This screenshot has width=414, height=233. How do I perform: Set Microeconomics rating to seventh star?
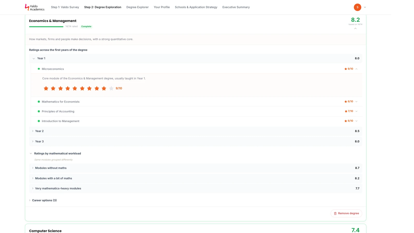point(89,89)
